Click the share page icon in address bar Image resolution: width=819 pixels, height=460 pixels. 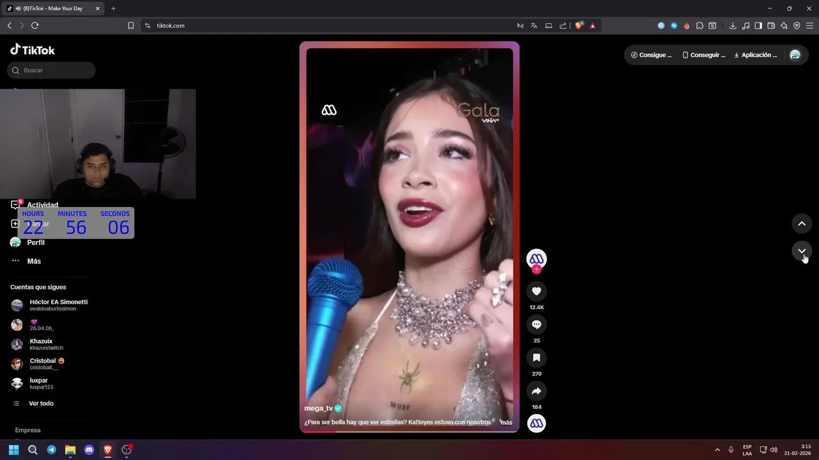coord(563,26)
